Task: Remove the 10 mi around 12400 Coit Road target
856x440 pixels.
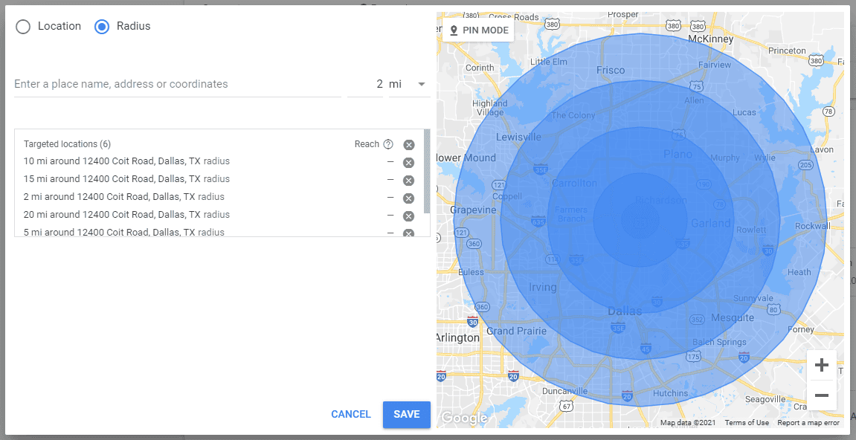Action: click(408, 163)
